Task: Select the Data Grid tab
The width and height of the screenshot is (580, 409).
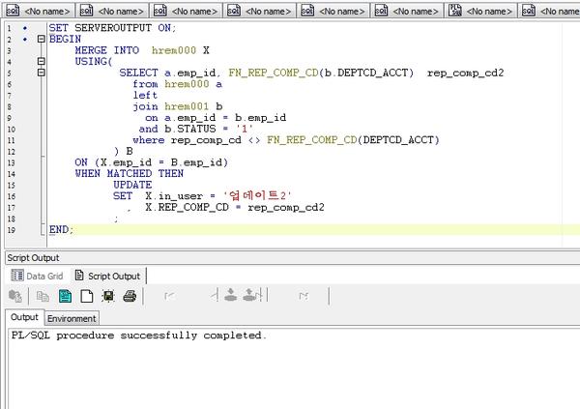Action: [x=37, y=277]
